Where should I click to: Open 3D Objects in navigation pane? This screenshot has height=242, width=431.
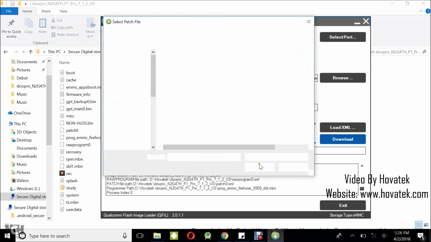tap(26, 132)
